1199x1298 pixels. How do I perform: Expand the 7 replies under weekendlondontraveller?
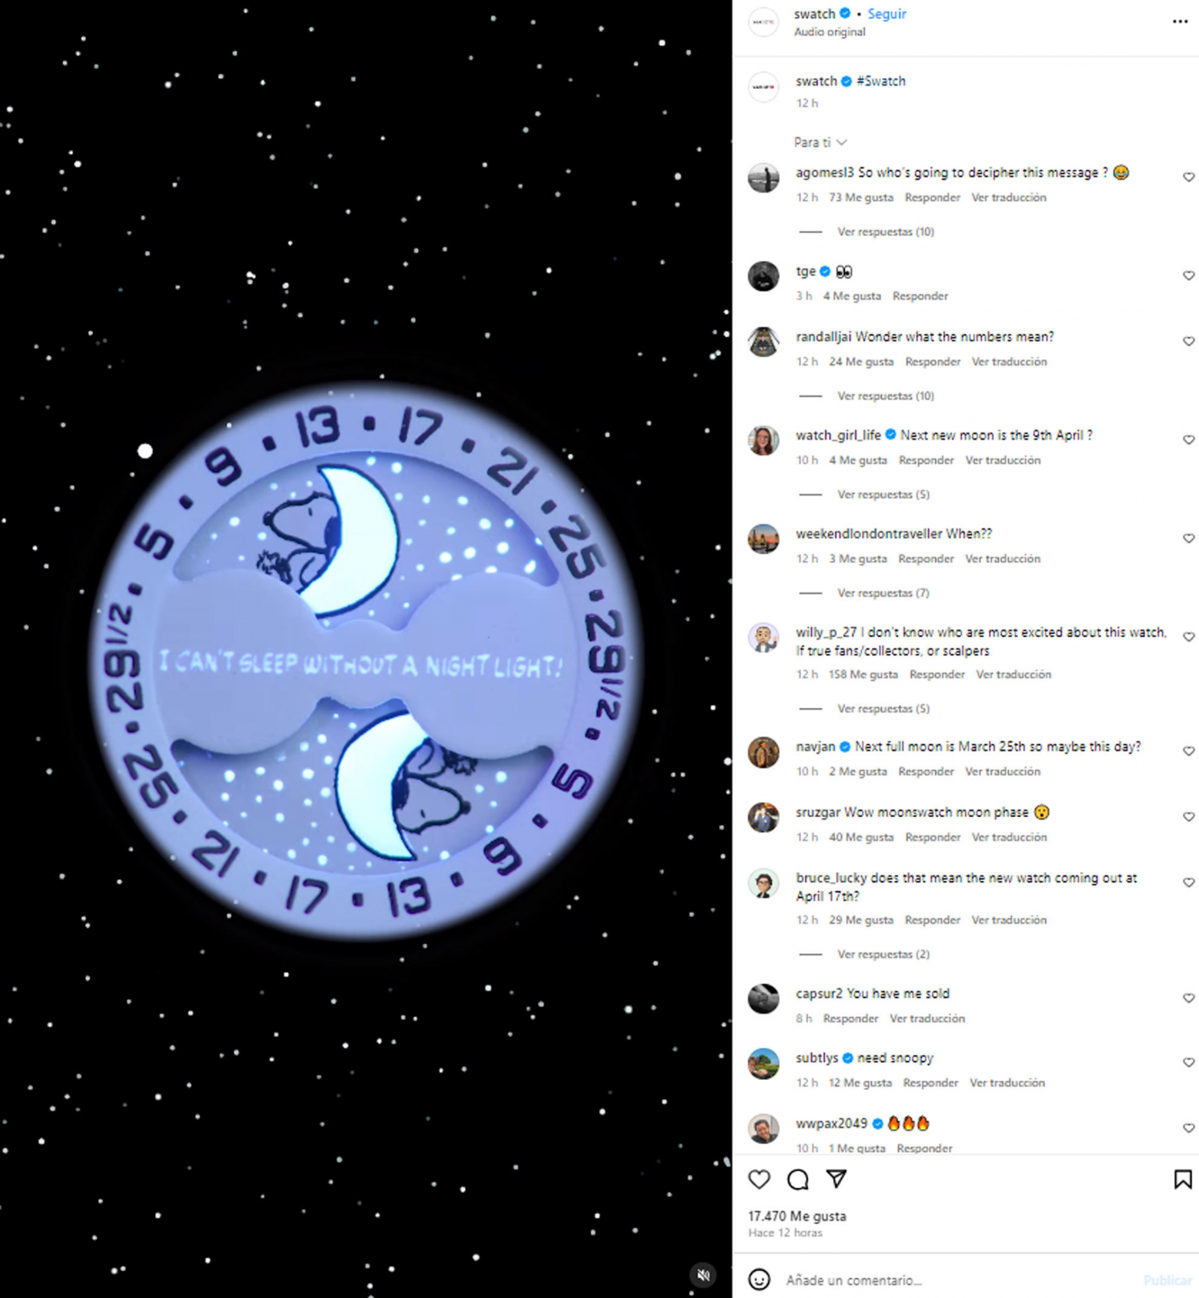[882, 593]
